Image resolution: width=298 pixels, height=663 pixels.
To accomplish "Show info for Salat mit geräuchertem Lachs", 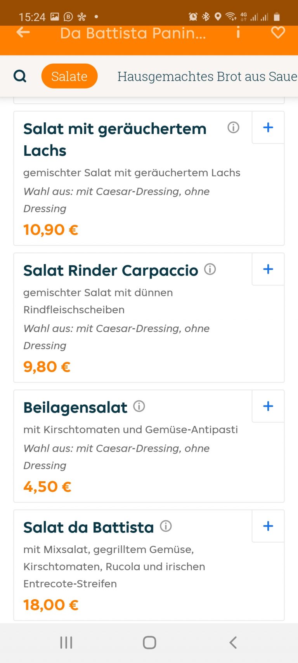I will 233,127.
